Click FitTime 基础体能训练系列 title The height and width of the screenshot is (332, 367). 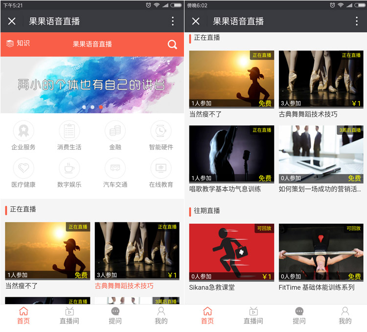tap(317, 287)
